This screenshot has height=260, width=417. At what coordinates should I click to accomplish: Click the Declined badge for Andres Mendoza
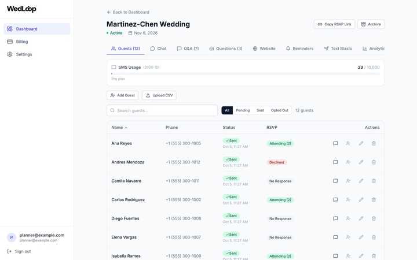coord(277,162)
